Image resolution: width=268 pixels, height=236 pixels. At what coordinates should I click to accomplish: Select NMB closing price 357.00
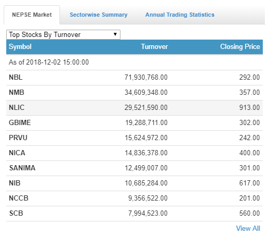point(250,92)
